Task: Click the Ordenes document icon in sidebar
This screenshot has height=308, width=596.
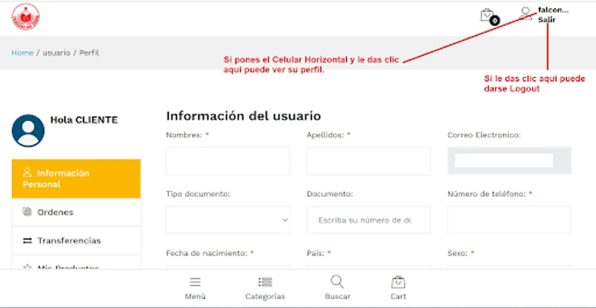Action: [27, 212]
